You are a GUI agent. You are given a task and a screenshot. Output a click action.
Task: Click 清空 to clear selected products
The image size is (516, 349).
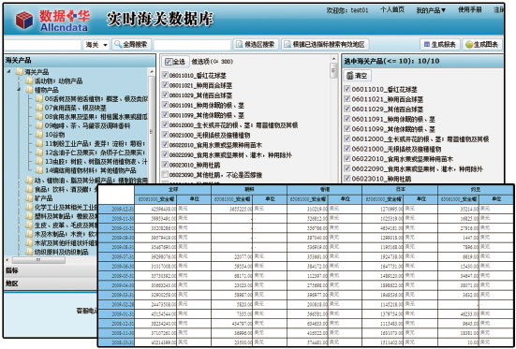click(x=358, y=76)
